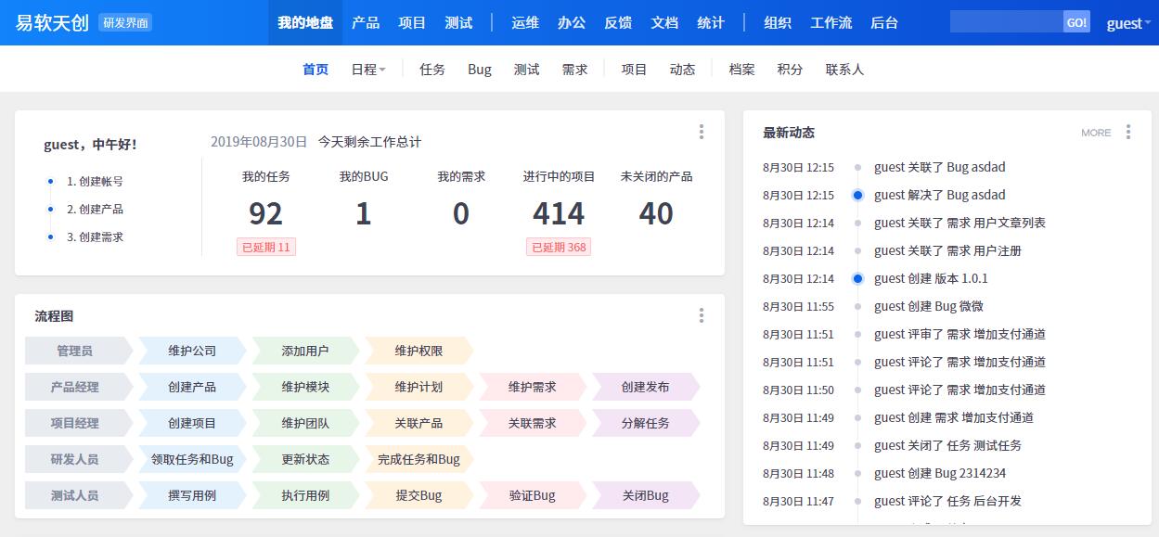
Task: Click the highlighted timeline dot for Bug asdad
Action: [857, 195]
